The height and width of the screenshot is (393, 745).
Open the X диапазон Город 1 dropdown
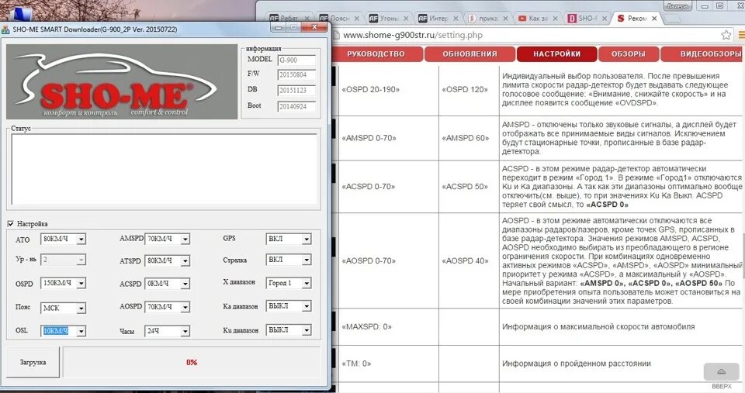pyautogui.click(x=306, y=284)
